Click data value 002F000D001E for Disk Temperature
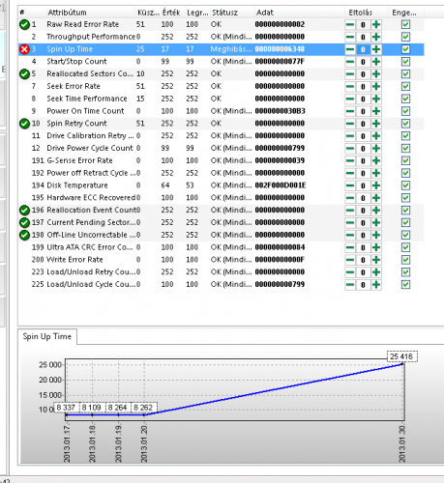This screenshot has height=483, width=444. point(281,185)
